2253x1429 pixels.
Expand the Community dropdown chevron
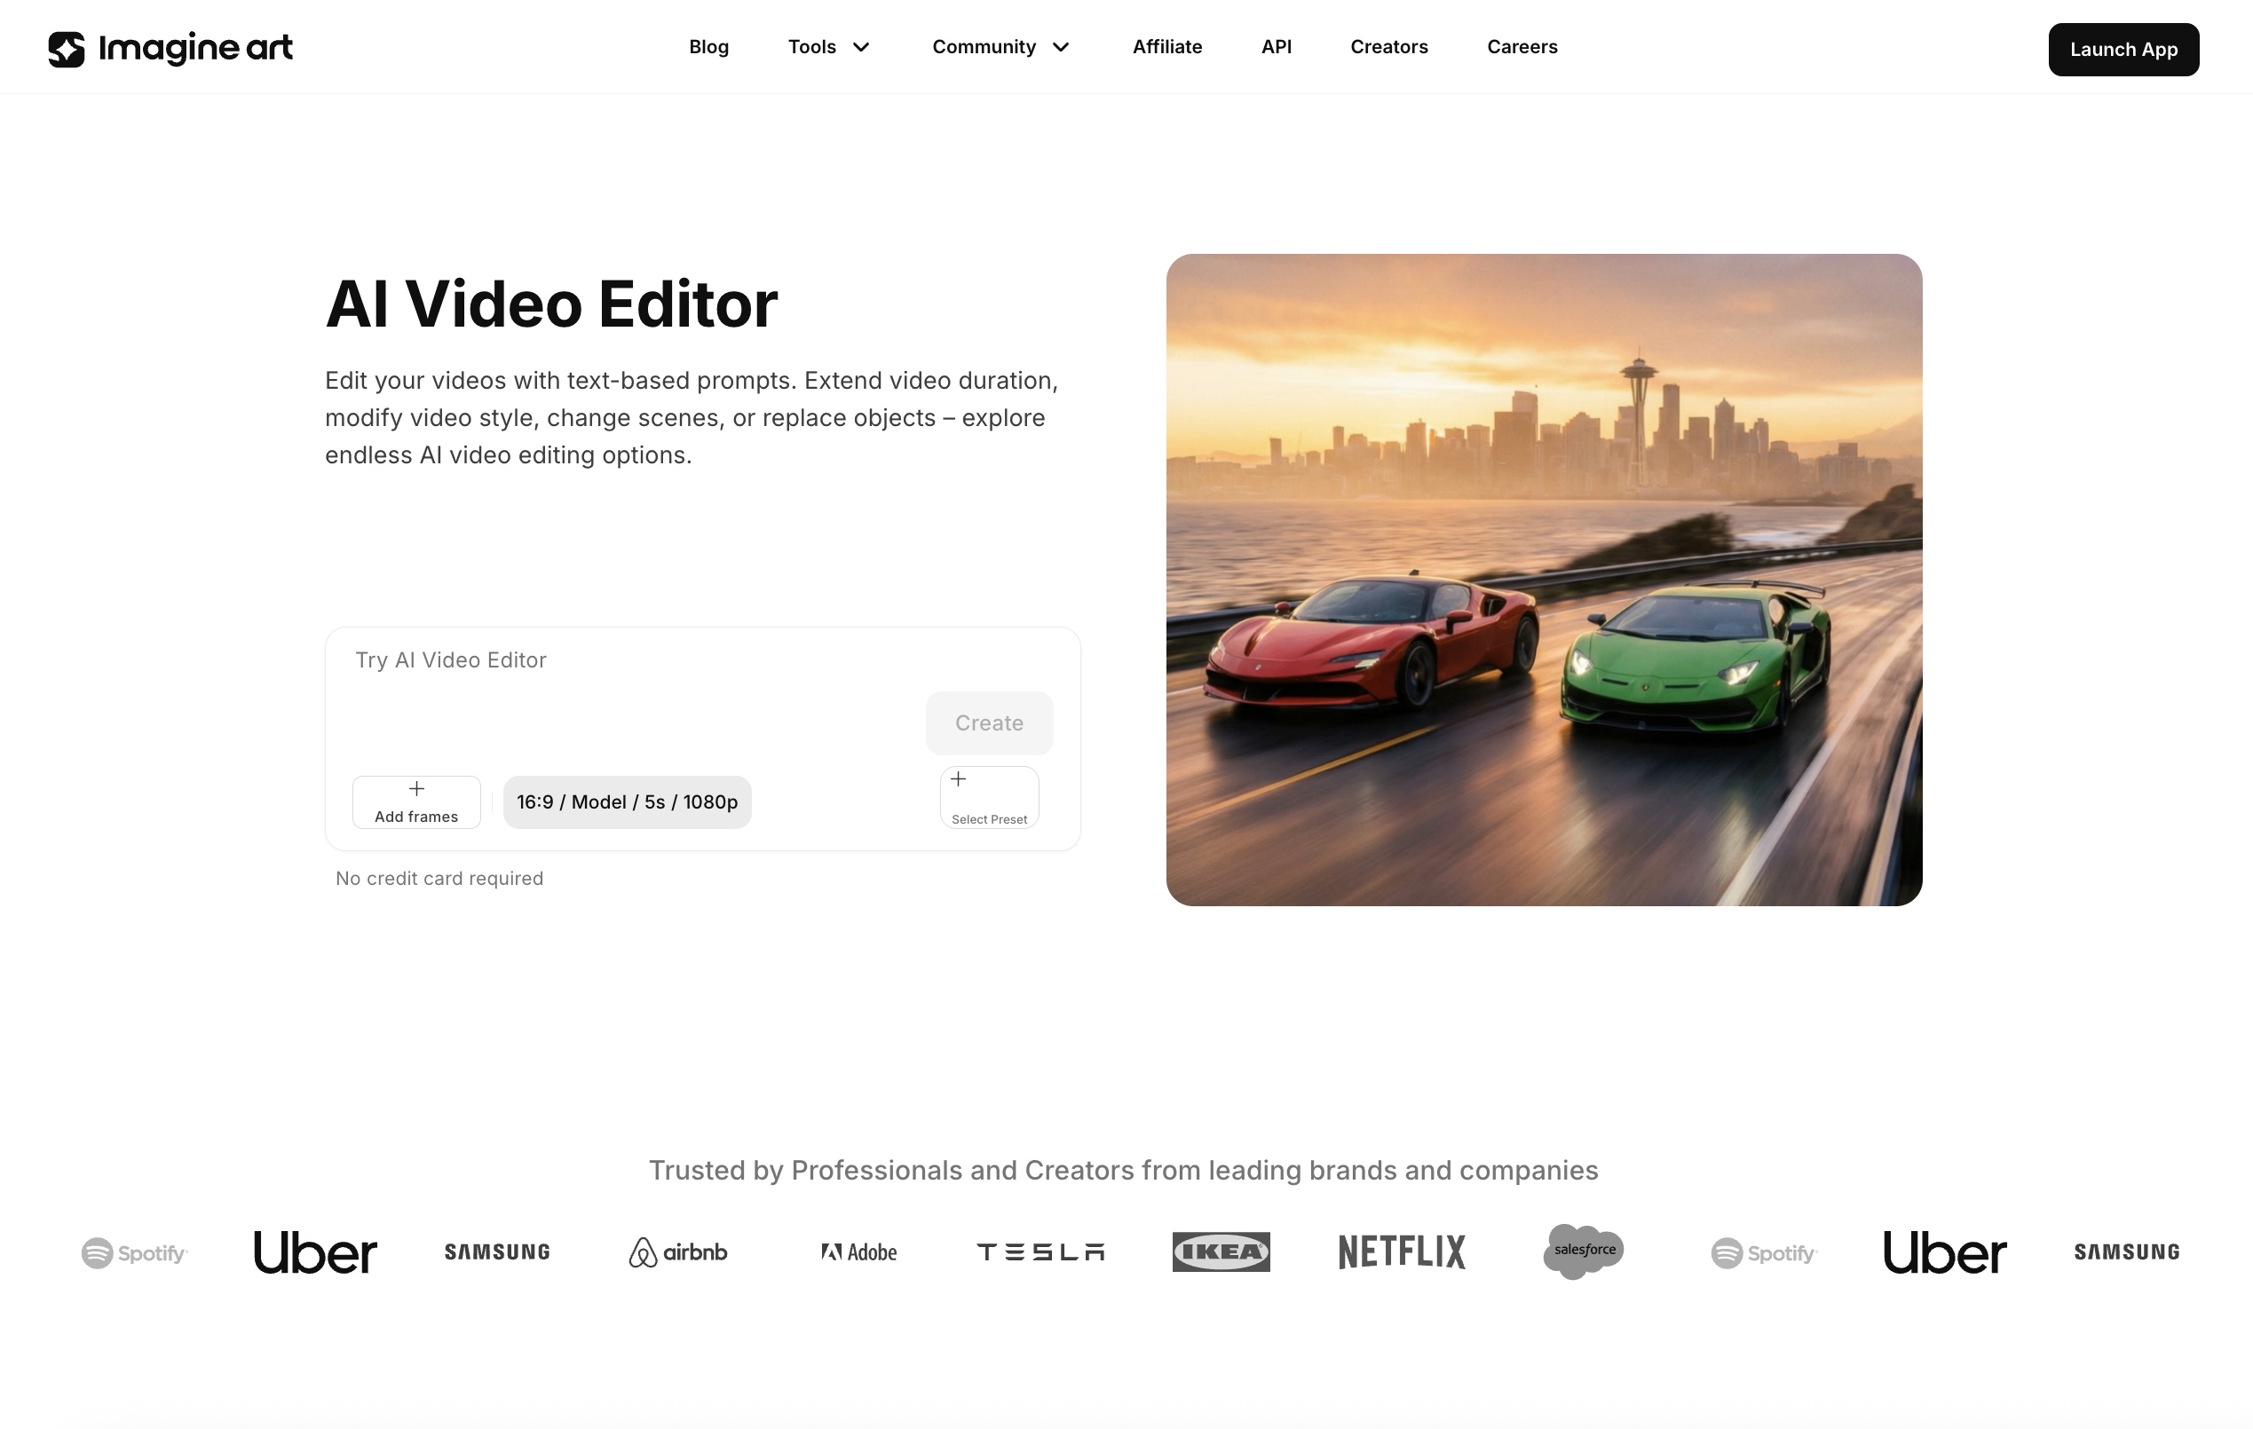point(1061,47)
